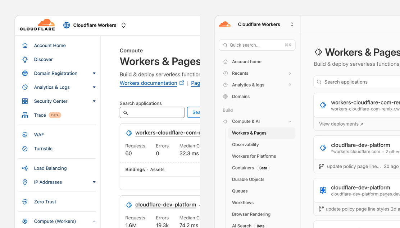Expand the Domain Registration menu arrow
Image resolution: width=400 pixels, height=228 pixels.
click(94, 73)
